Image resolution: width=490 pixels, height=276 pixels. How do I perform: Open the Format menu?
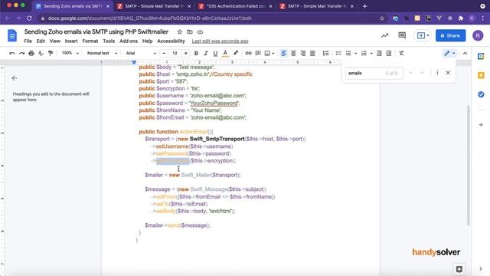click(90, 41)
